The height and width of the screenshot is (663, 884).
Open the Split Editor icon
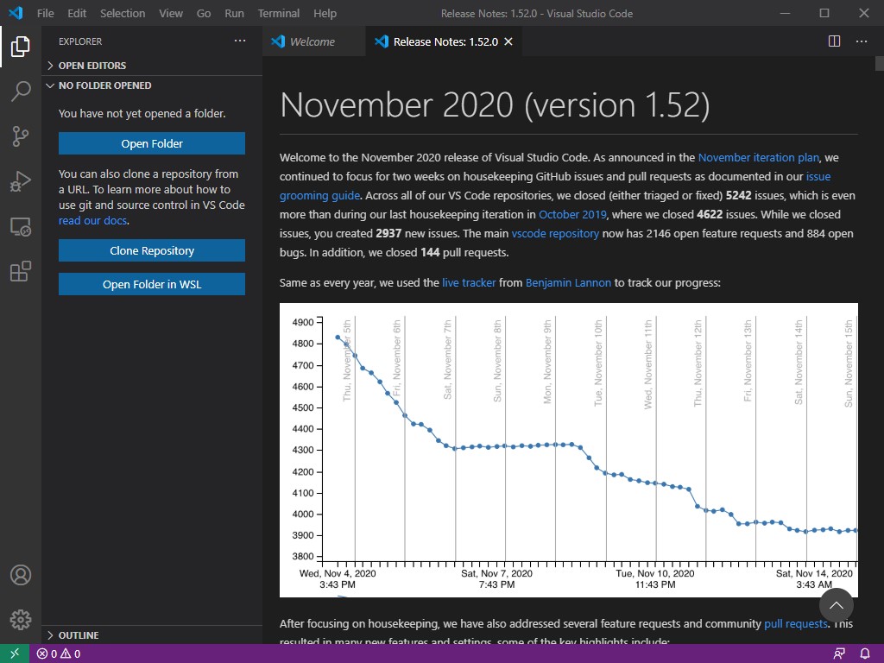click(834, 41)
